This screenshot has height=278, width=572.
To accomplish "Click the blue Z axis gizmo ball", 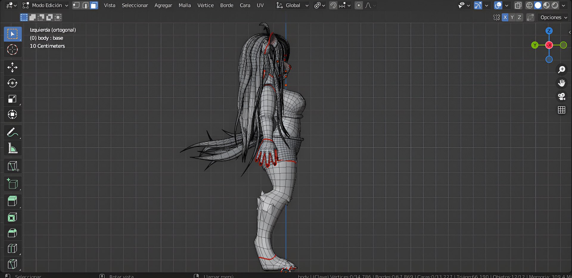I will (549, 31).
